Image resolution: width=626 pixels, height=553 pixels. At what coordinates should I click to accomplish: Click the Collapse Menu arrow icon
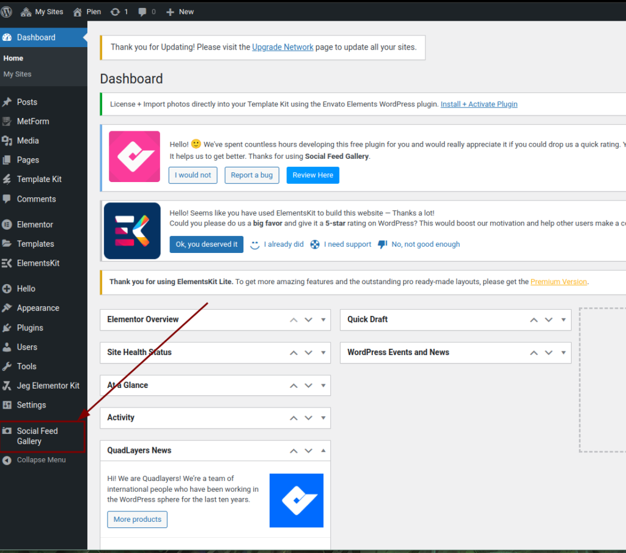(7, 460)
